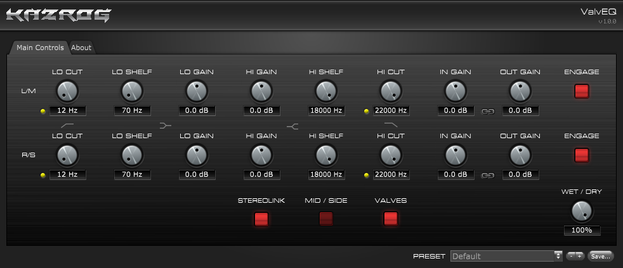Click yellow LED beside R/S HI CUT
623x268 pixels.
pos(366,175)
